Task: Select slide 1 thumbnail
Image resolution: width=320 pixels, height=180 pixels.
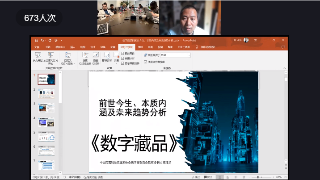Action: (x=46, y=80)
